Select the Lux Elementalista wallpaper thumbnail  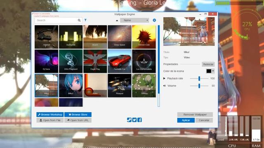tap(144, 61)
